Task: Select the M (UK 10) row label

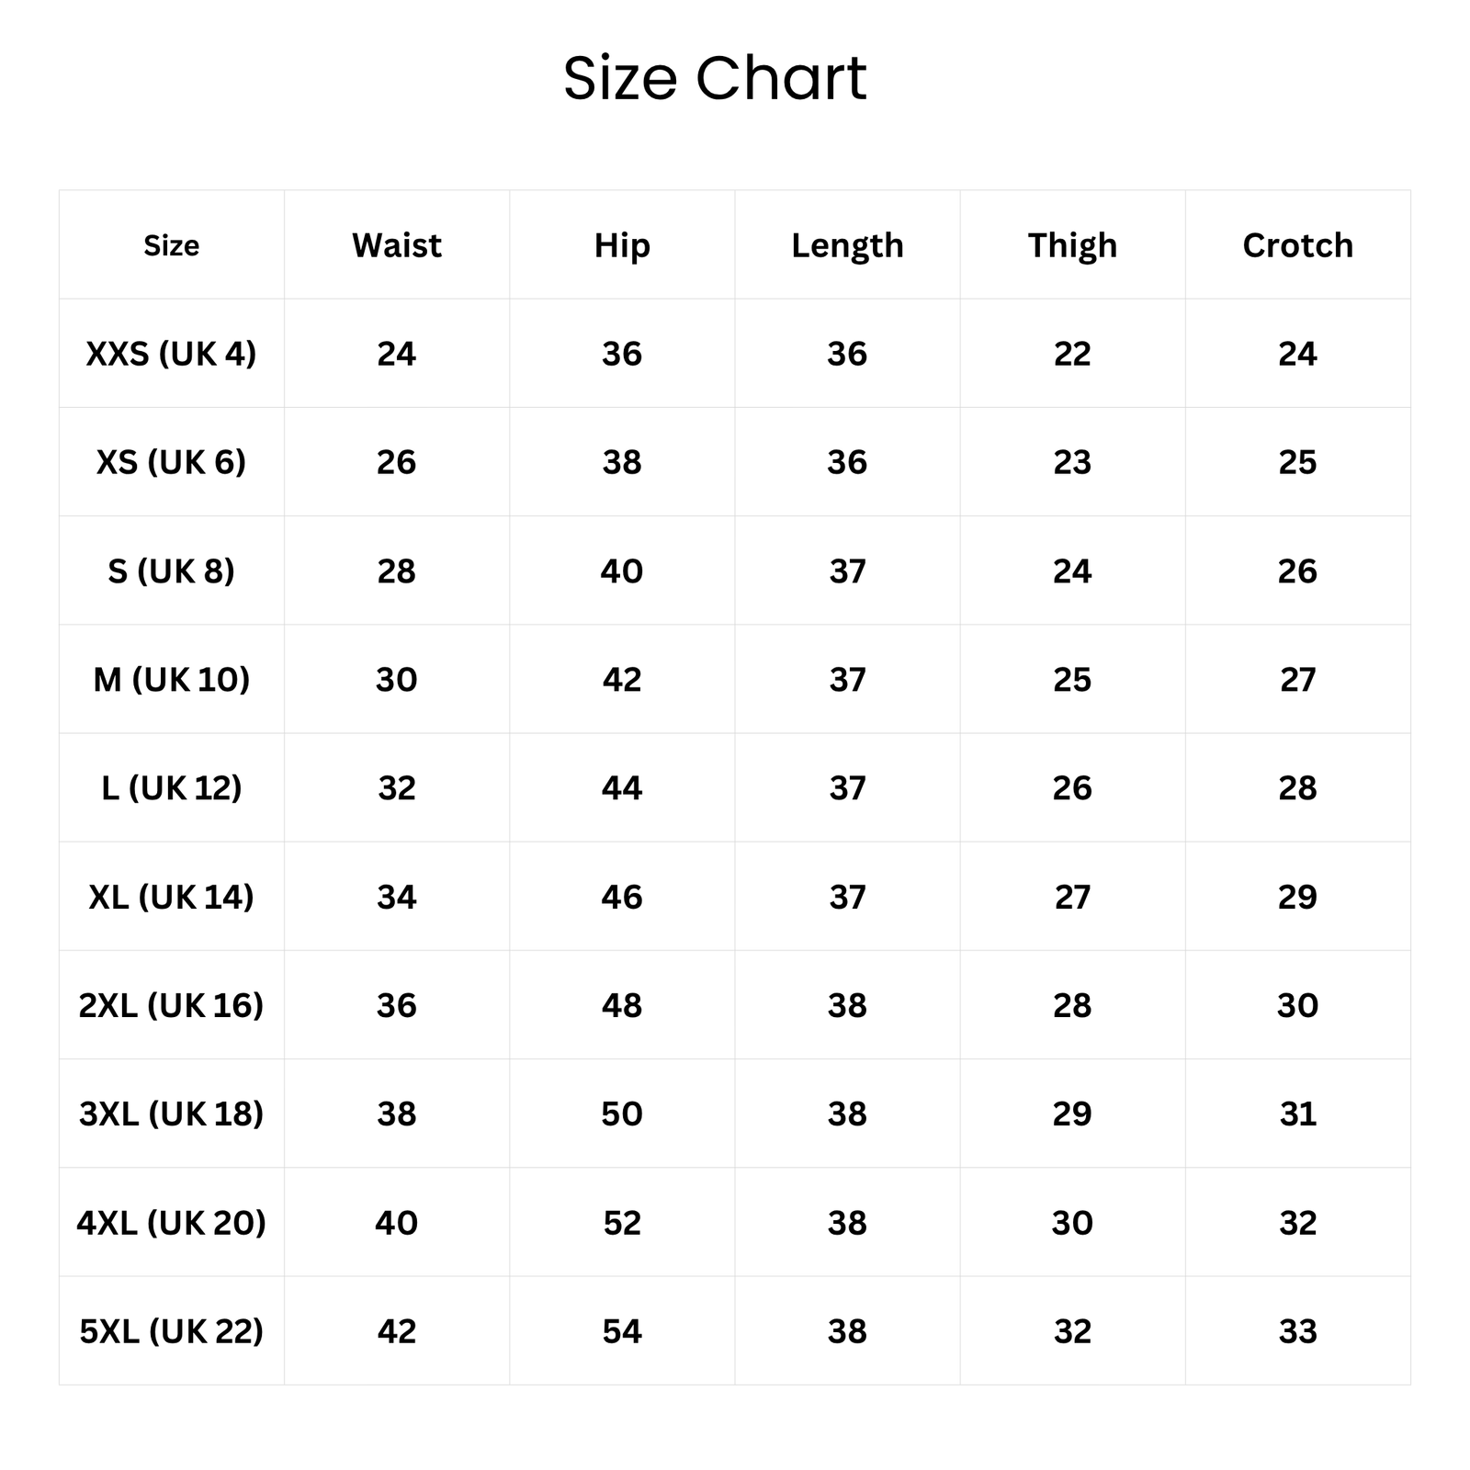Action: click(x=171, y=679)
